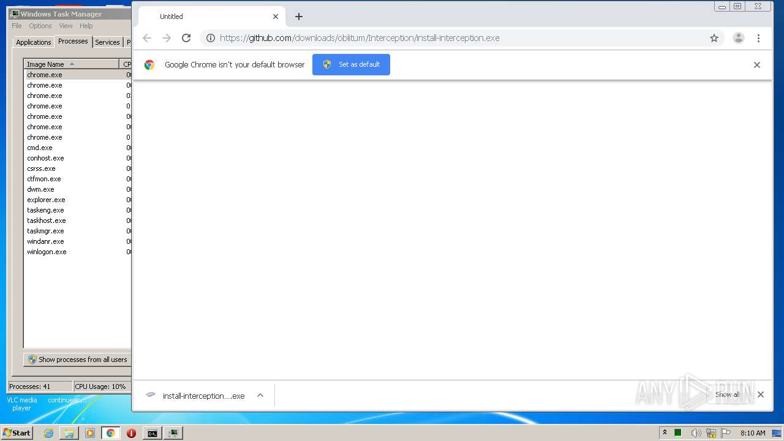The image size is (784, 441).
Task: Open Windows Explorer folder on taskbar
Action: (69, 433)
